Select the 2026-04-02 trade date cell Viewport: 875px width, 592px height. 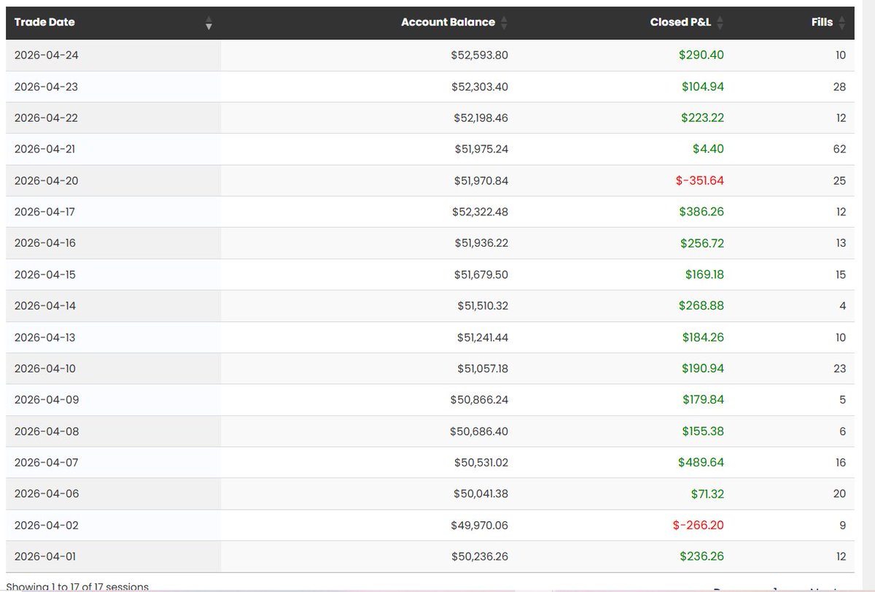click(113, 526)
